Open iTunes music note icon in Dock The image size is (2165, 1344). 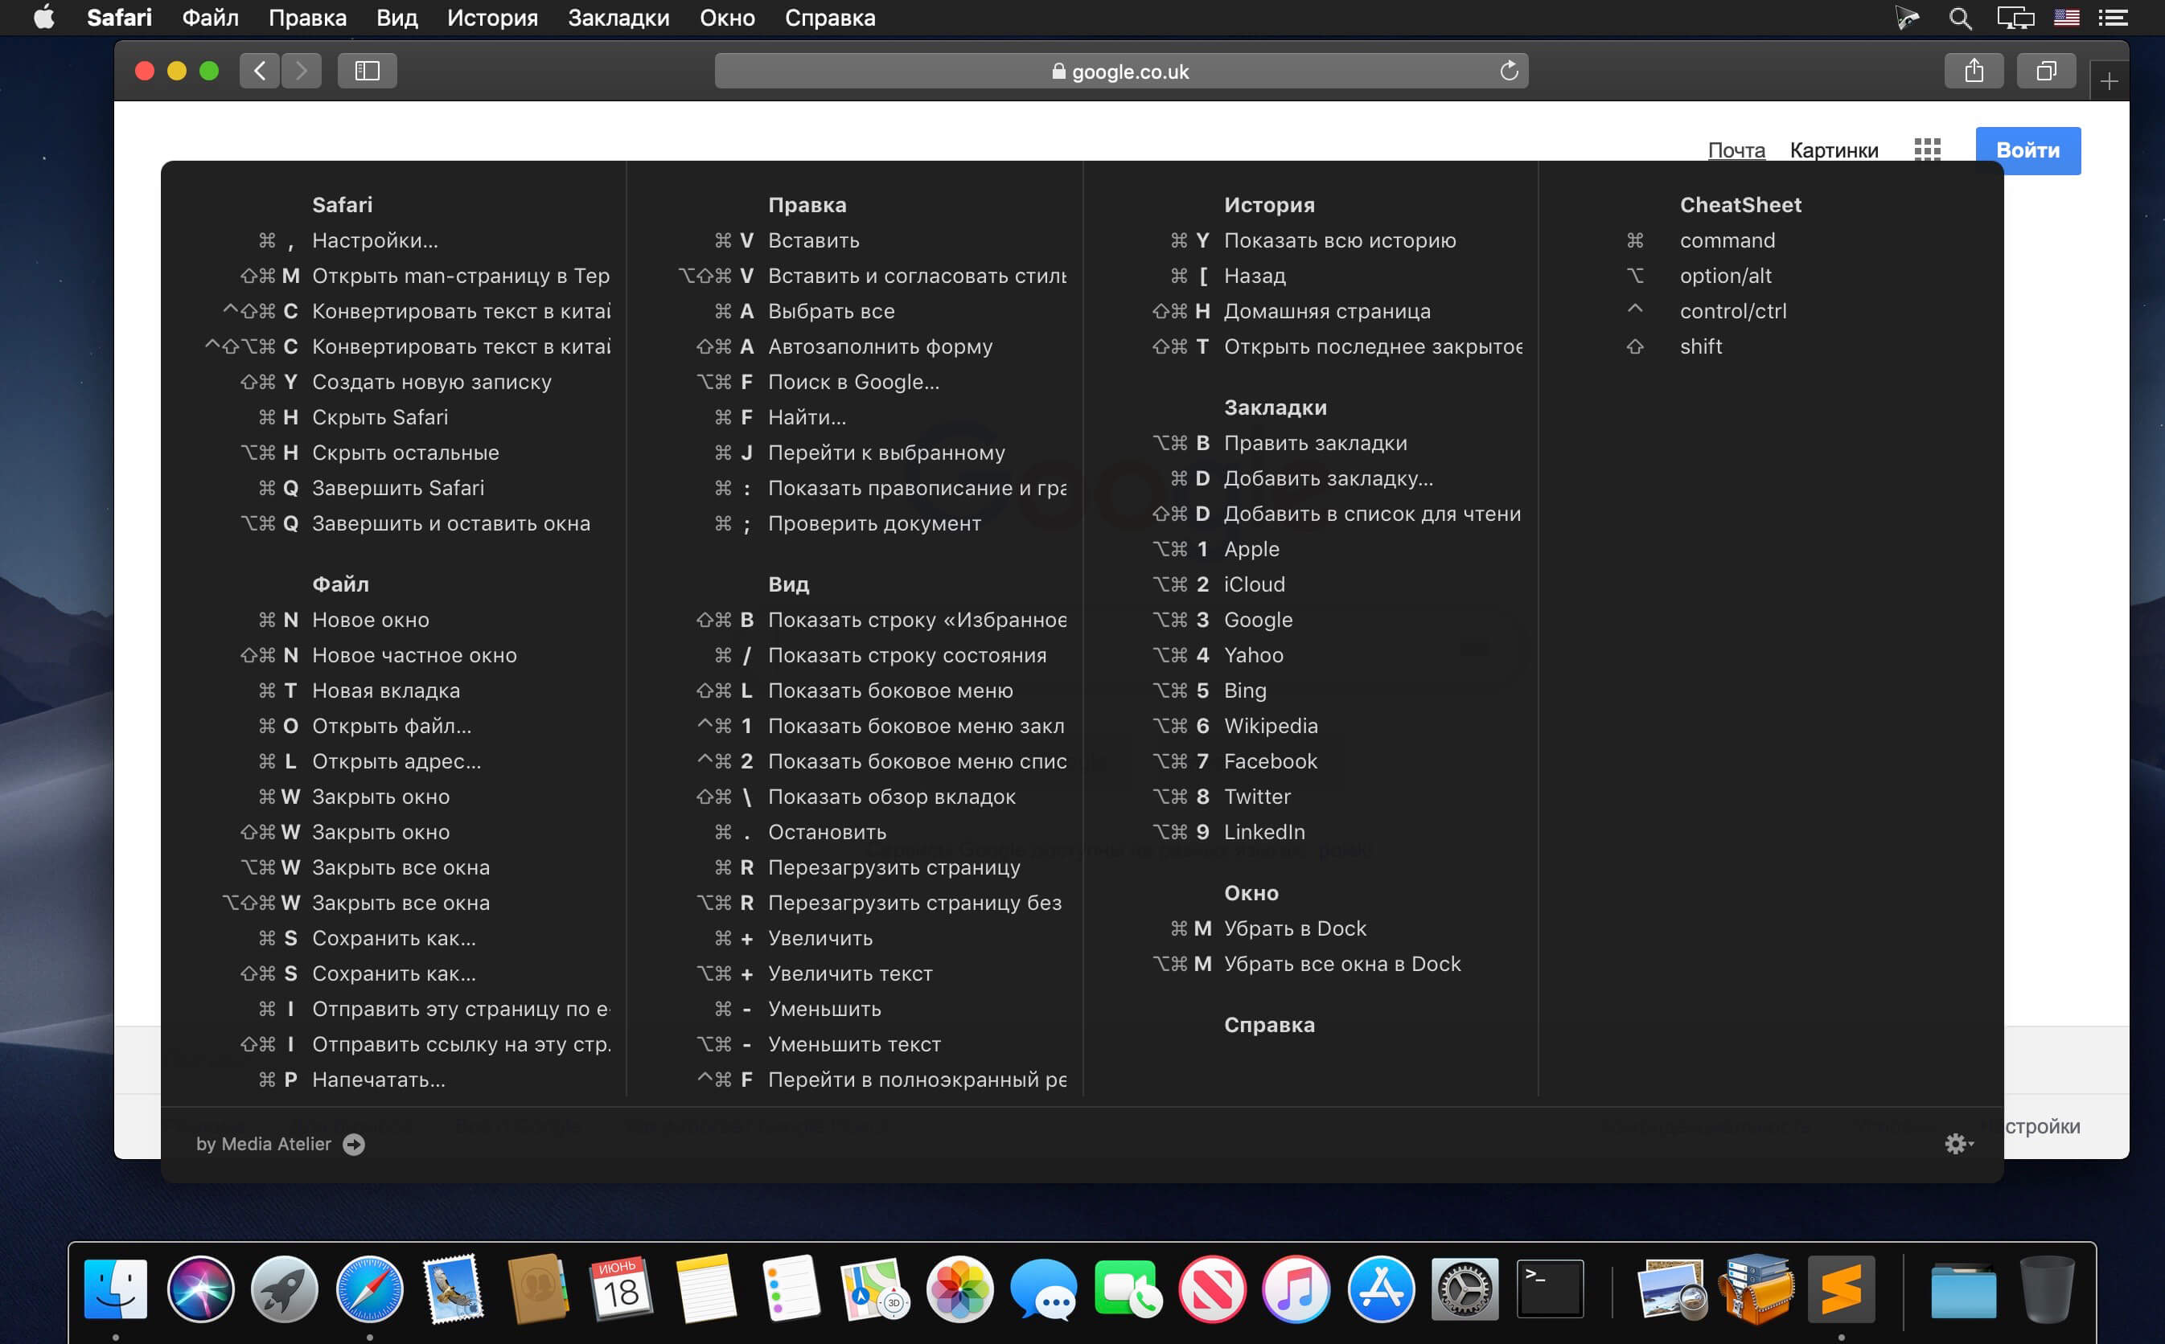pos(1296,1289)
